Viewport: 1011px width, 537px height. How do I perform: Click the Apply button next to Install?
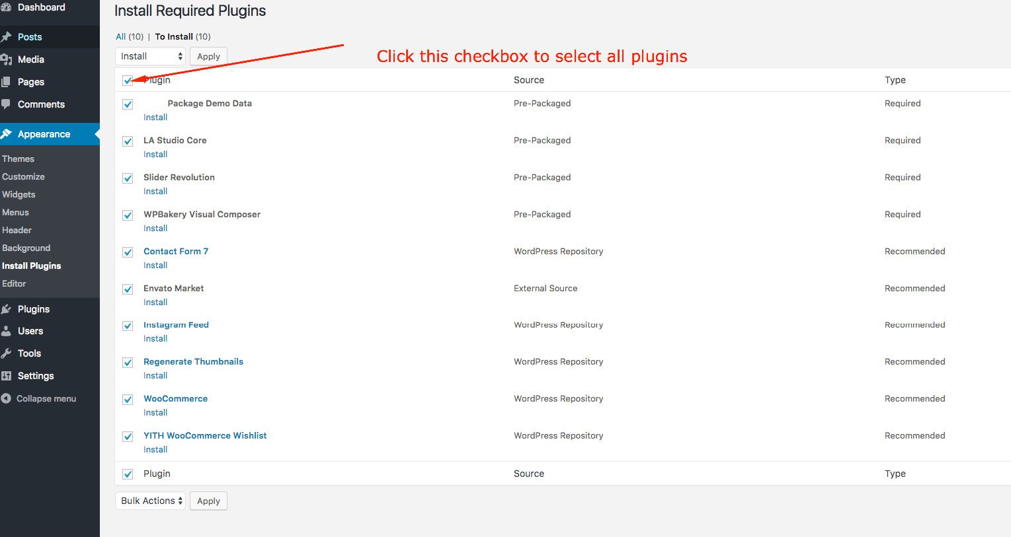pos(208,56)
